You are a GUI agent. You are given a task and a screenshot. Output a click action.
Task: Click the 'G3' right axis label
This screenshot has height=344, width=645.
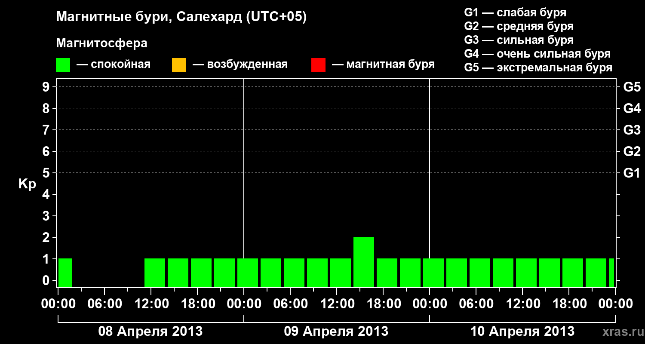[x=632, y=130]
